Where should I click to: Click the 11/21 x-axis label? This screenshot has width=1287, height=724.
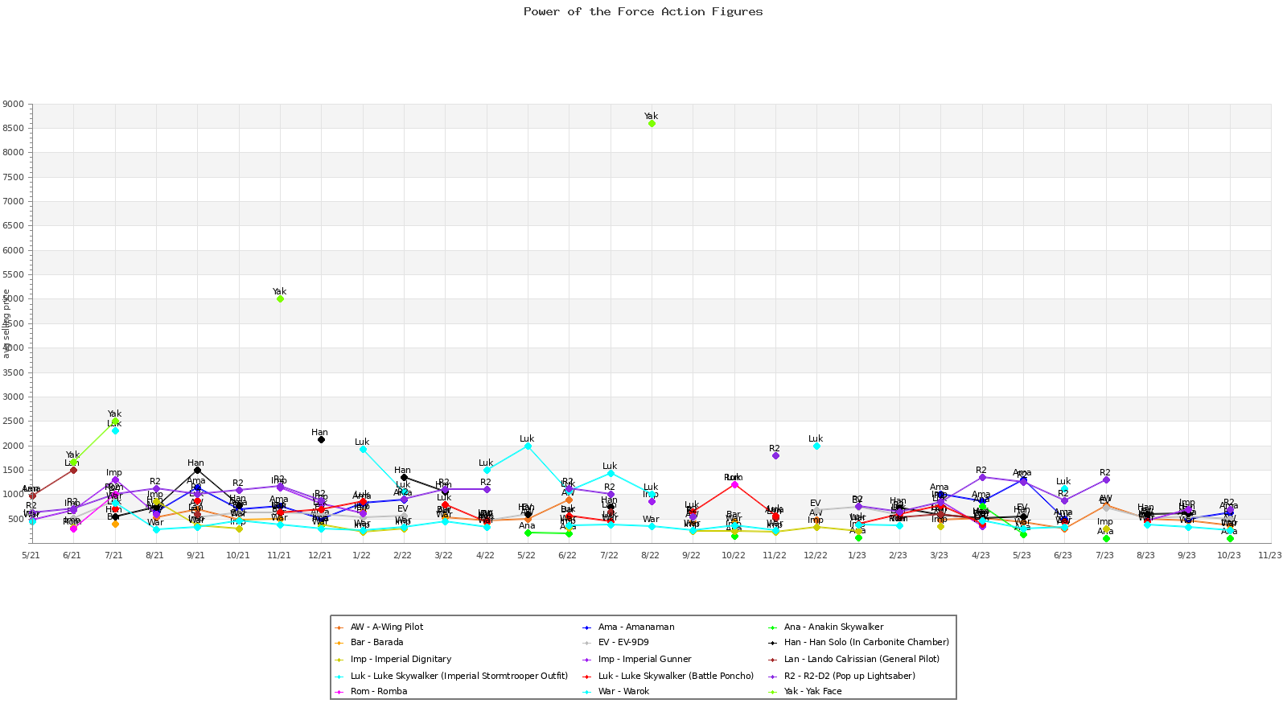(279, 555)
